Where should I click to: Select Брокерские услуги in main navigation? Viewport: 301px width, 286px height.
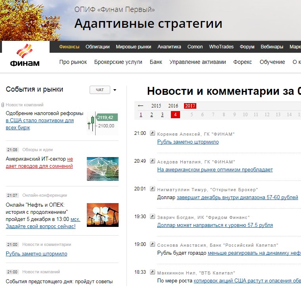[x=118, y=62]
